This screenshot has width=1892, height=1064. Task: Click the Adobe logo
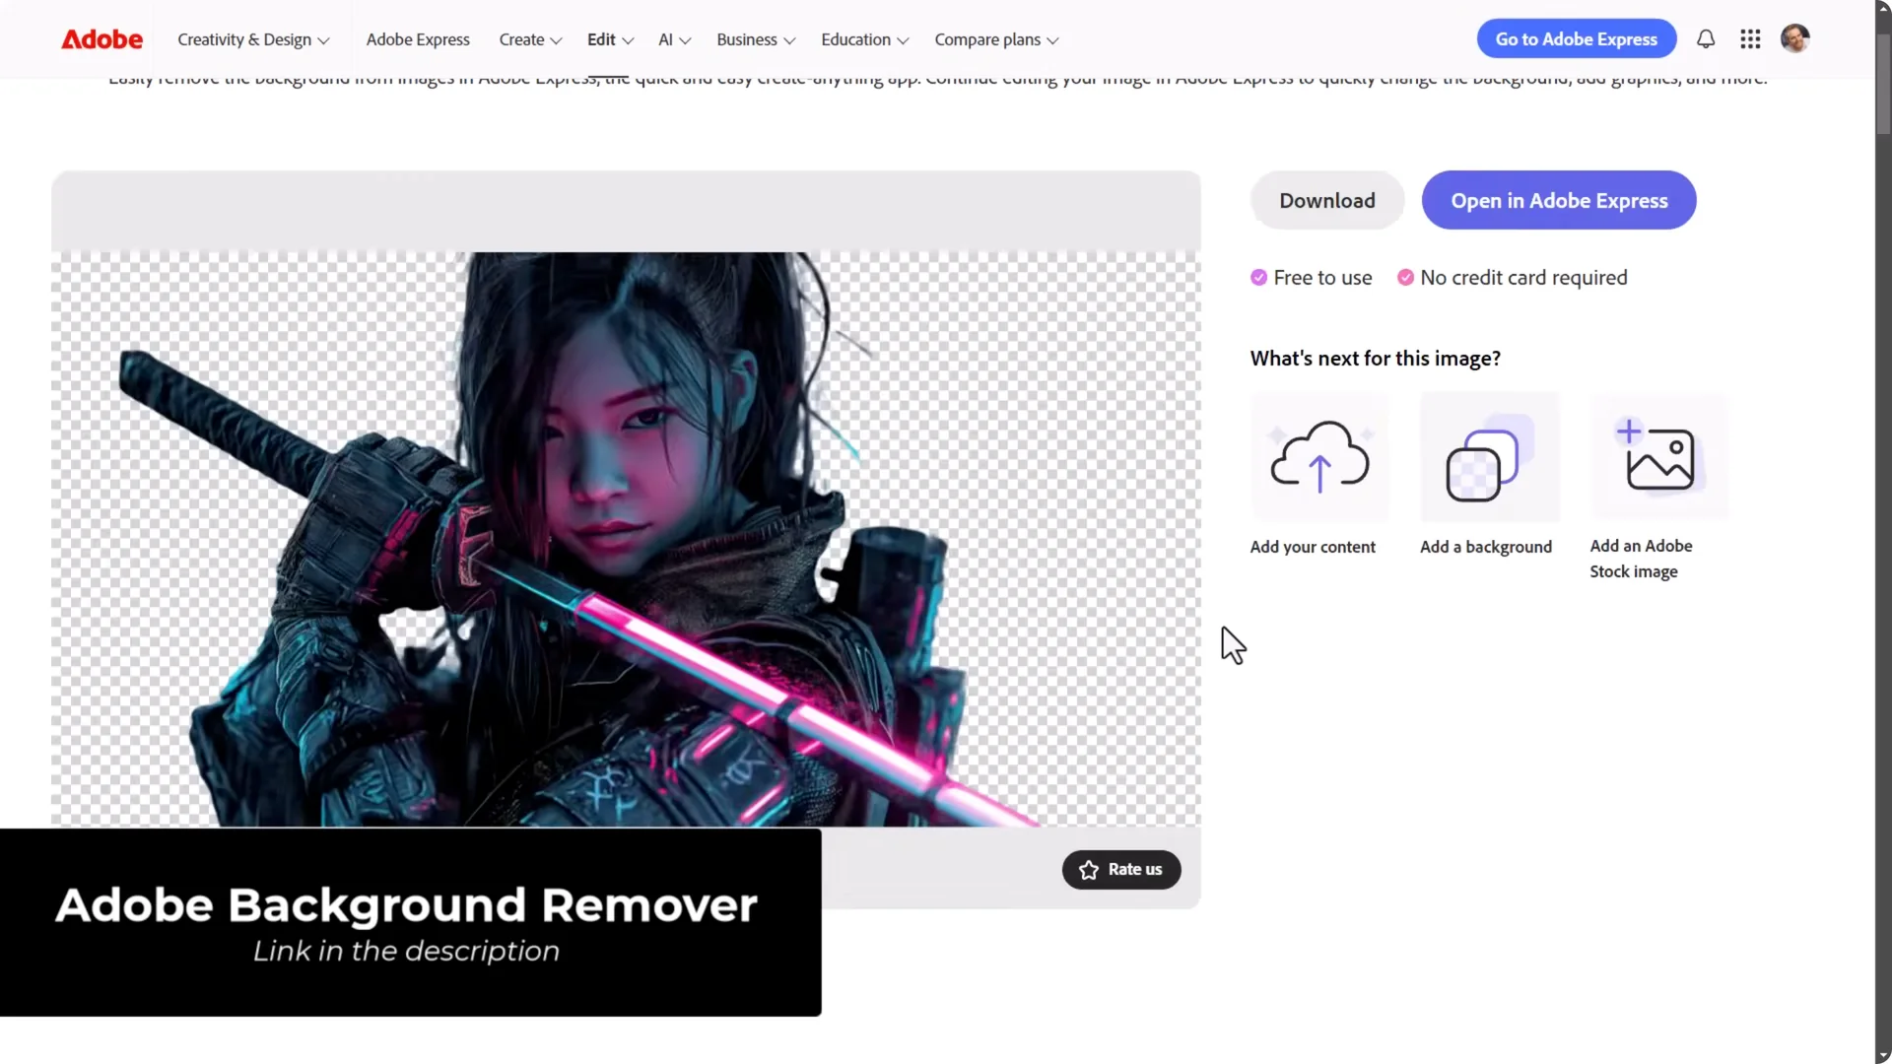101,38
